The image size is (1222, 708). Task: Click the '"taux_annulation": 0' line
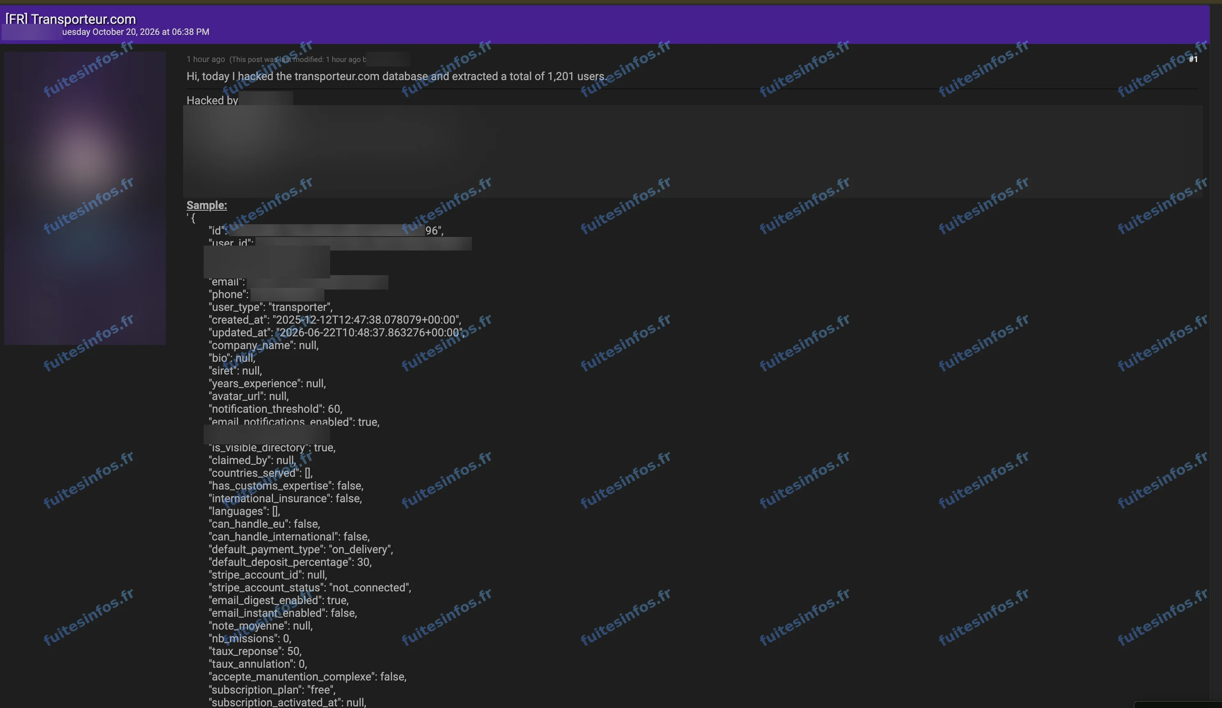[258, 664]
